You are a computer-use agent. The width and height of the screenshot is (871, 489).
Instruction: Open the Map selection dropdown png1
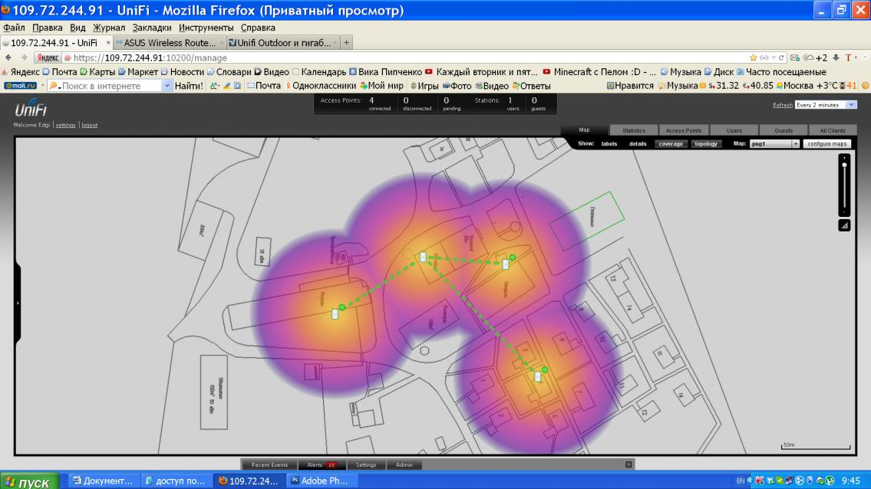tap(774, 144)
